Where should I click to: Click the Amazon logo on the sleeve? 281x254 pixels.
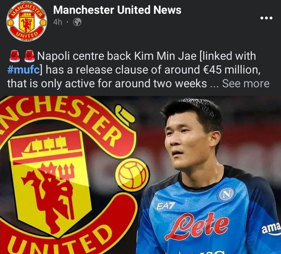271,228
